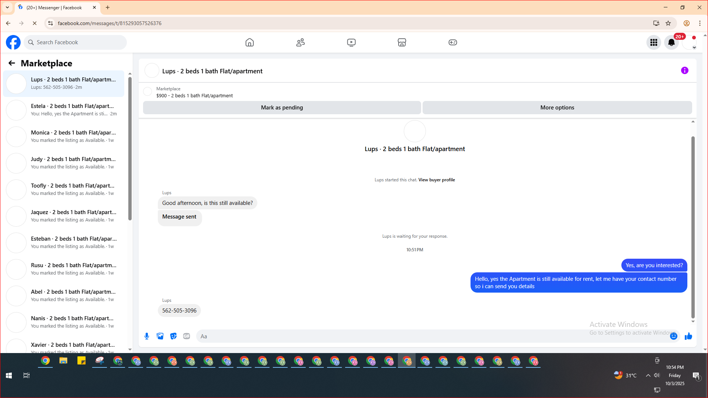The height and width of the screenshot is (398, 708).
Task: Go back in browser history
Action: pos(8,23)
